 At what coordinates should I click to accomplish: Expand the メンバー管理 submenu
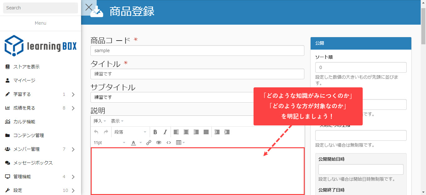point(73,149)
